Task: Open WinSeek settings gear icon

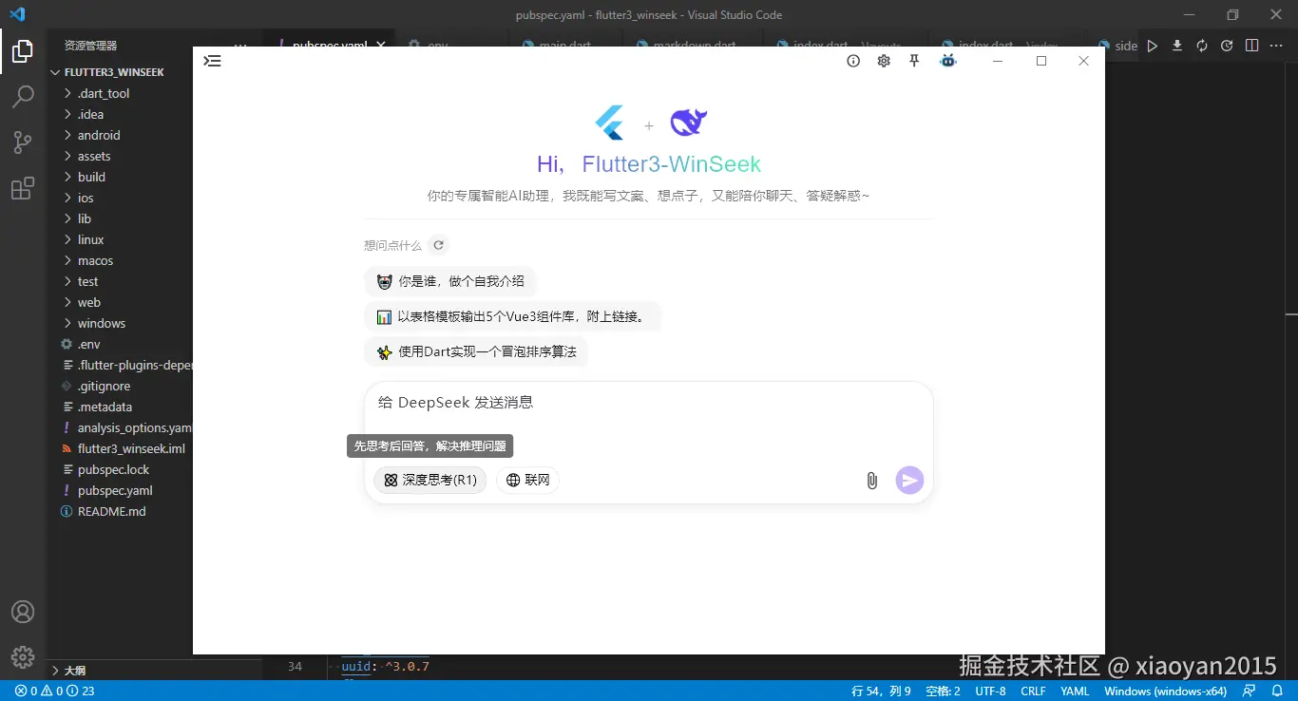Action: 884,61
